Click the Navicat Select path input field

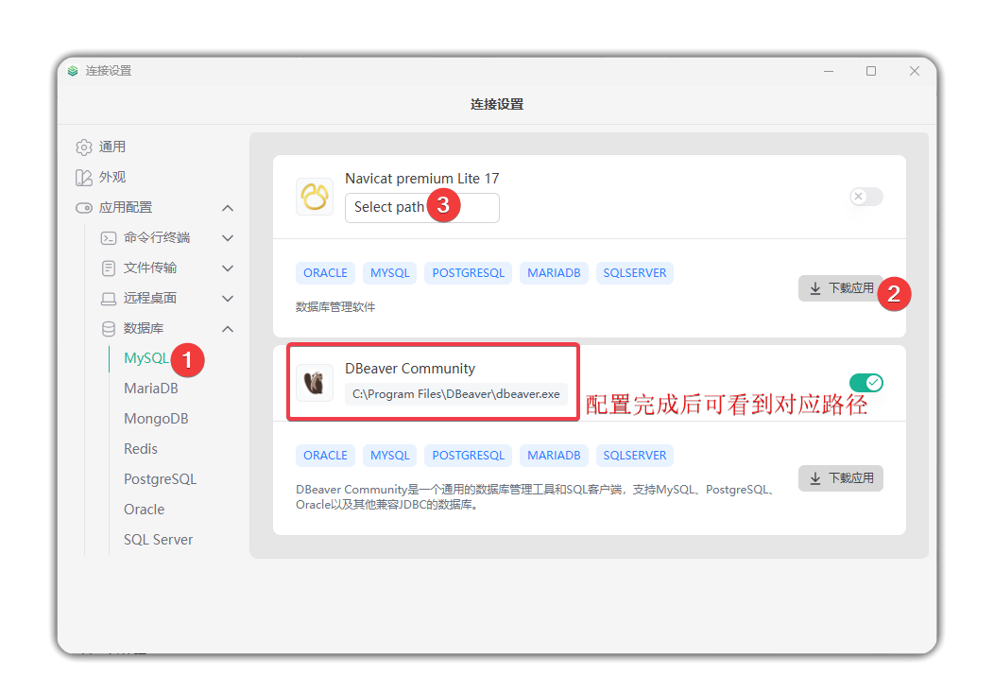coord(387,208)
